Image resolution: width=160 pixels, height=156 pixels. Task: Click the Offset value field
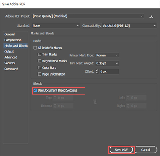pos(109,71)
